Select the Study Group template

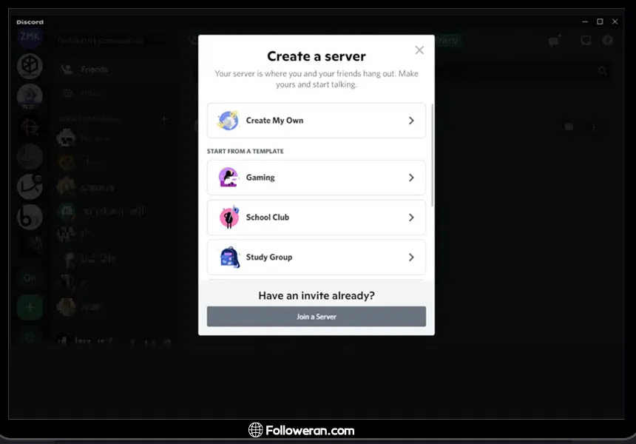pyautogui.click(x=317, y=257)
